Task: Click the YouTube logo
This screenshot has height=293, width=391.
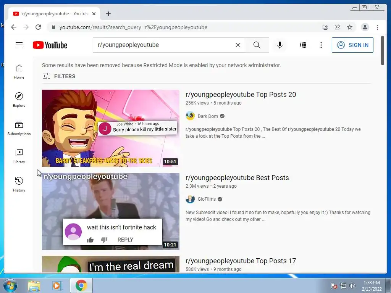Action: click(x=50, y=45)
